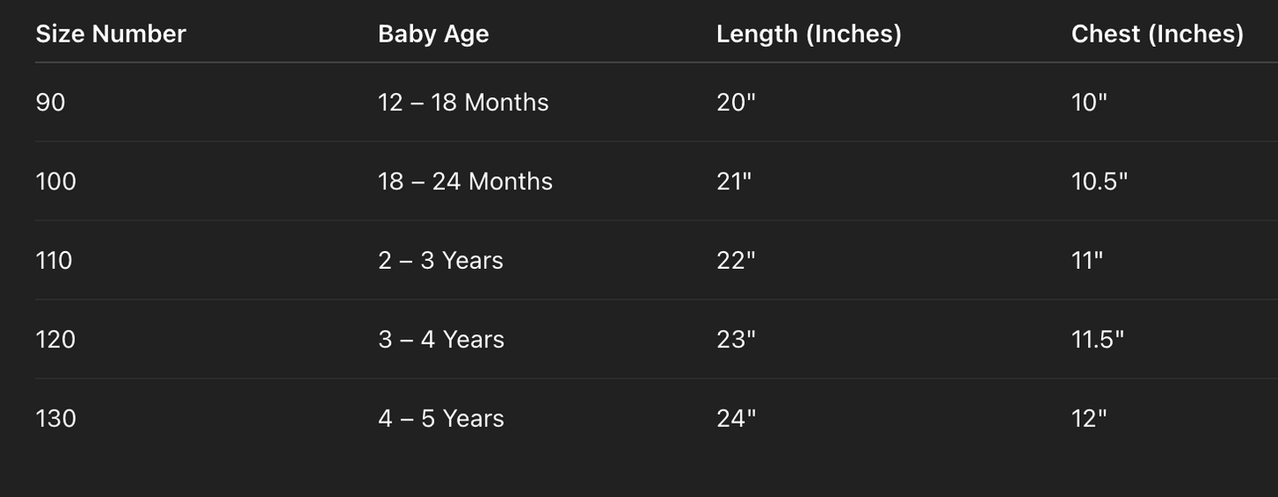The height and width of the screenshot is (497, 1278).
Task: Select the size 130 cell
Action: pos(56,418)
